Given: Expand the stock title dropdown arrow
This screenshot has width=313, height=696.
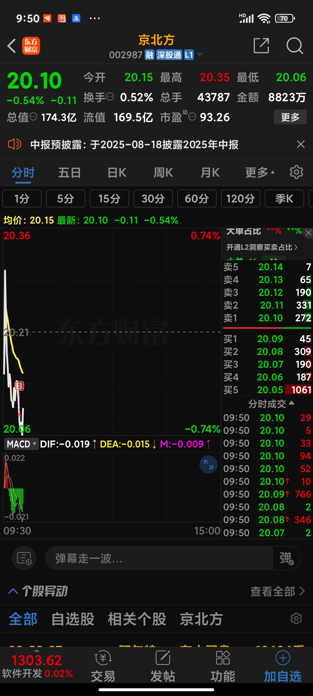Looking at the screenshot, I should pyautogui.click(x=200, y=55).
